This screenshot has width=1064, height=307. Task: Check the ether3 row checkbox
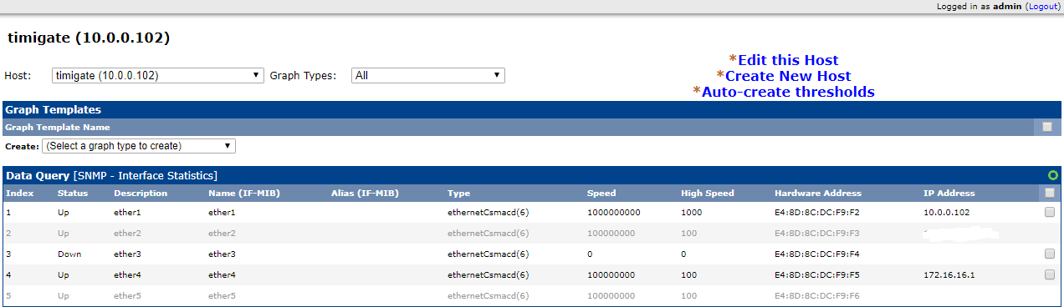click(1049, 254)
